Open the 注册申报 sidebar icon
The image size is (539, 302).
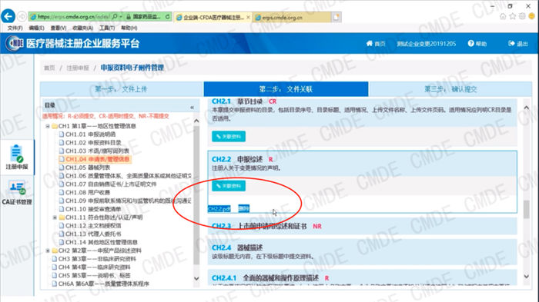[x=16, y=157]
